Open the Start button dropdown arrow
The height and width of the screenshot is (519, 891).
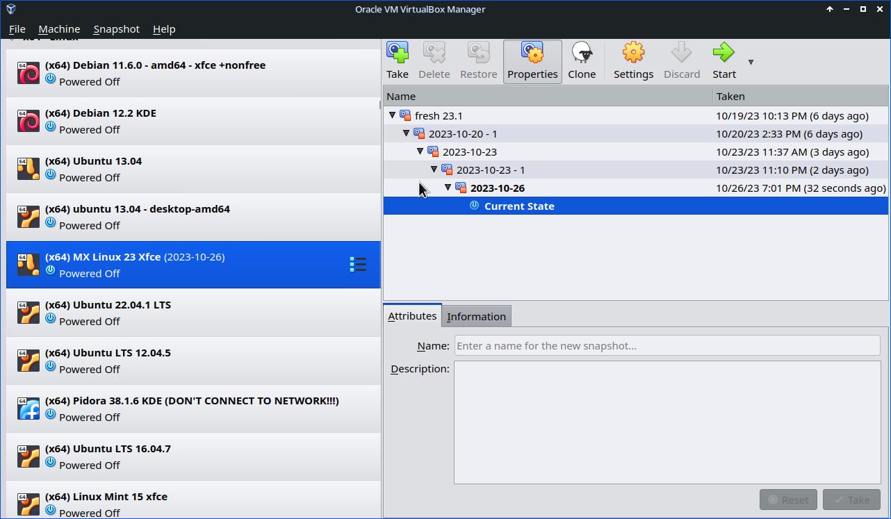point(751,62)
